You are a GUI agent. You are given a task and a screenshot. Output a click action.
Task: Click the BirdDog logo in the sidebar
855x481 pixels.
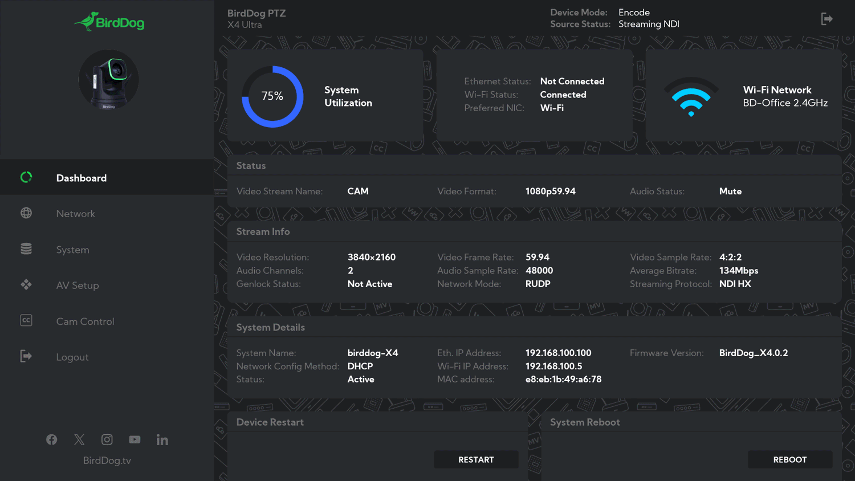coord(109,22)
